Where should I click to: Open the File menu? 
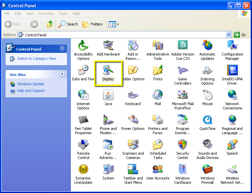7,14
